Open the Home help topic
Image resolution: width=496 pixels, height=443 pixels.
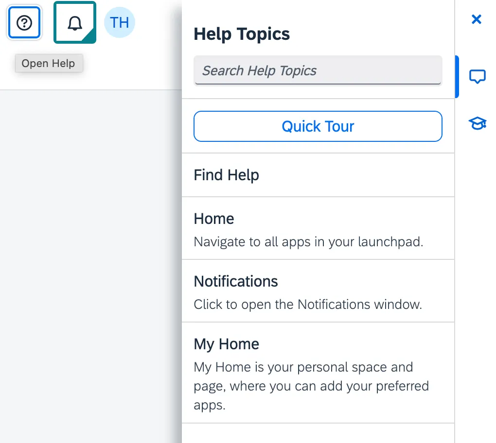pyautogui.click(x=214, y=219)
